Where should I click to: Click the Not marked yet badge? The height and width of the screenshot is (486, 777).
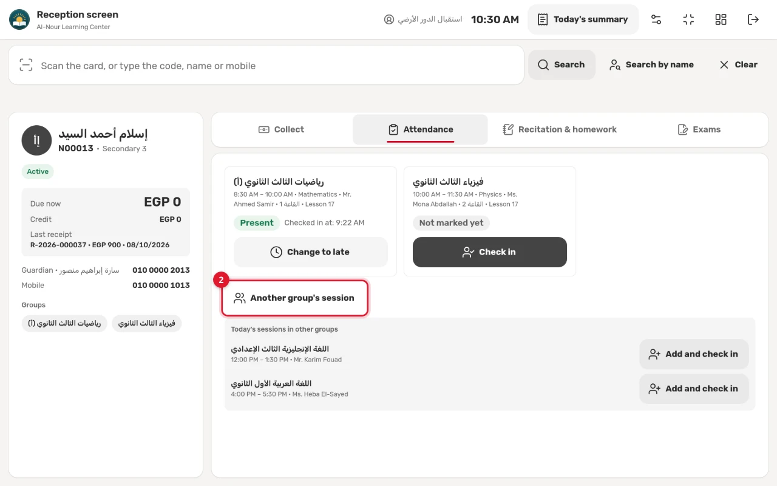451,223
